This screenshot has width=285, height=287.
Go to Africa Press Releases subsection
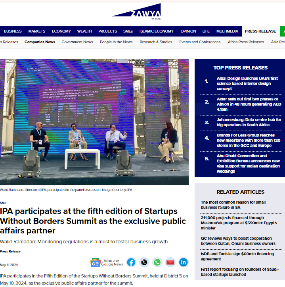[246, 42]
